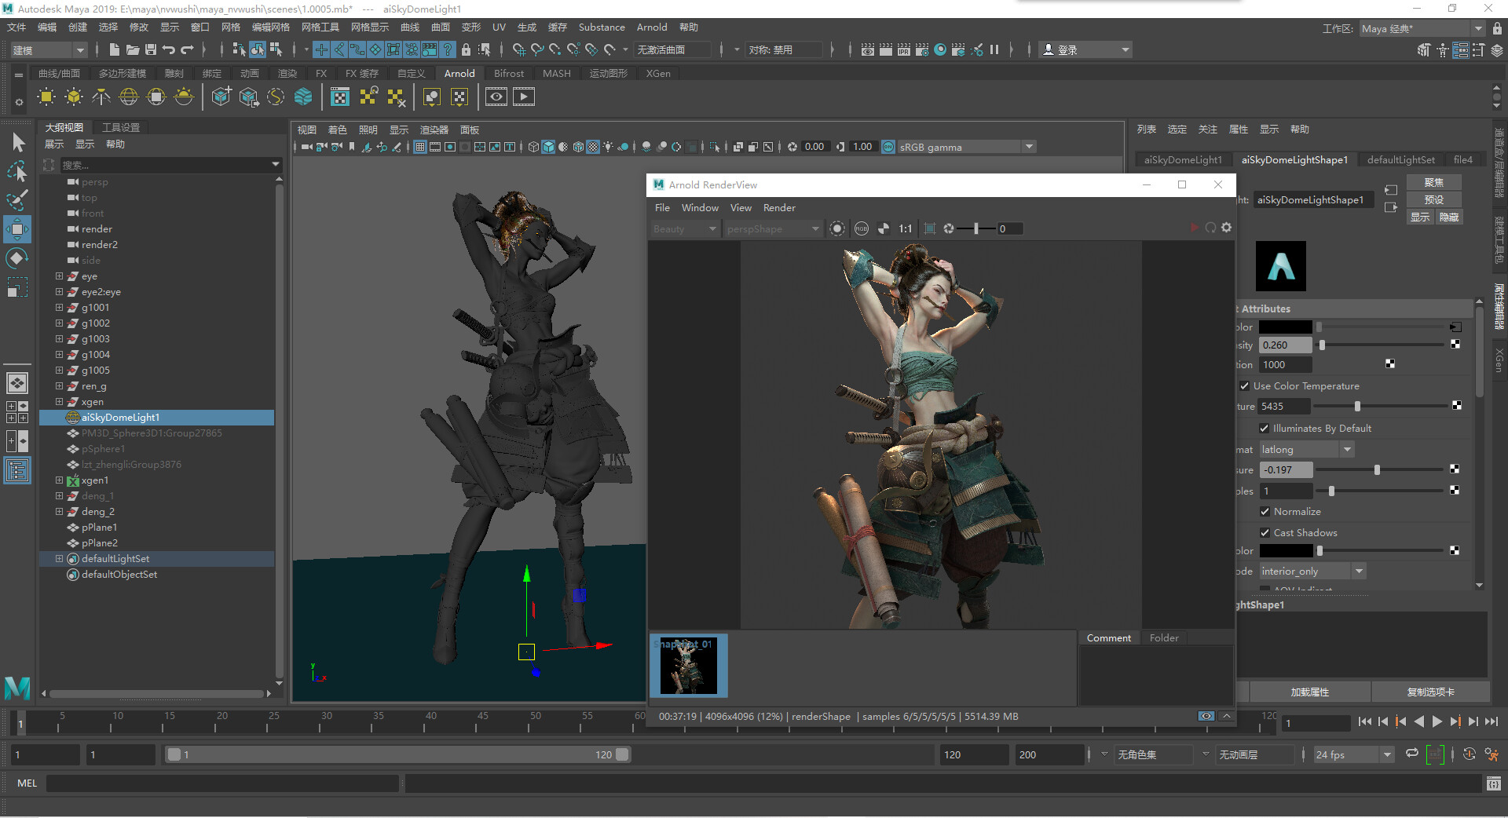The height and width of the screenshot is (818, 1508).
Task: Open the 24 fps frame rate dropdown
Action: click(x=1353, y=754)
